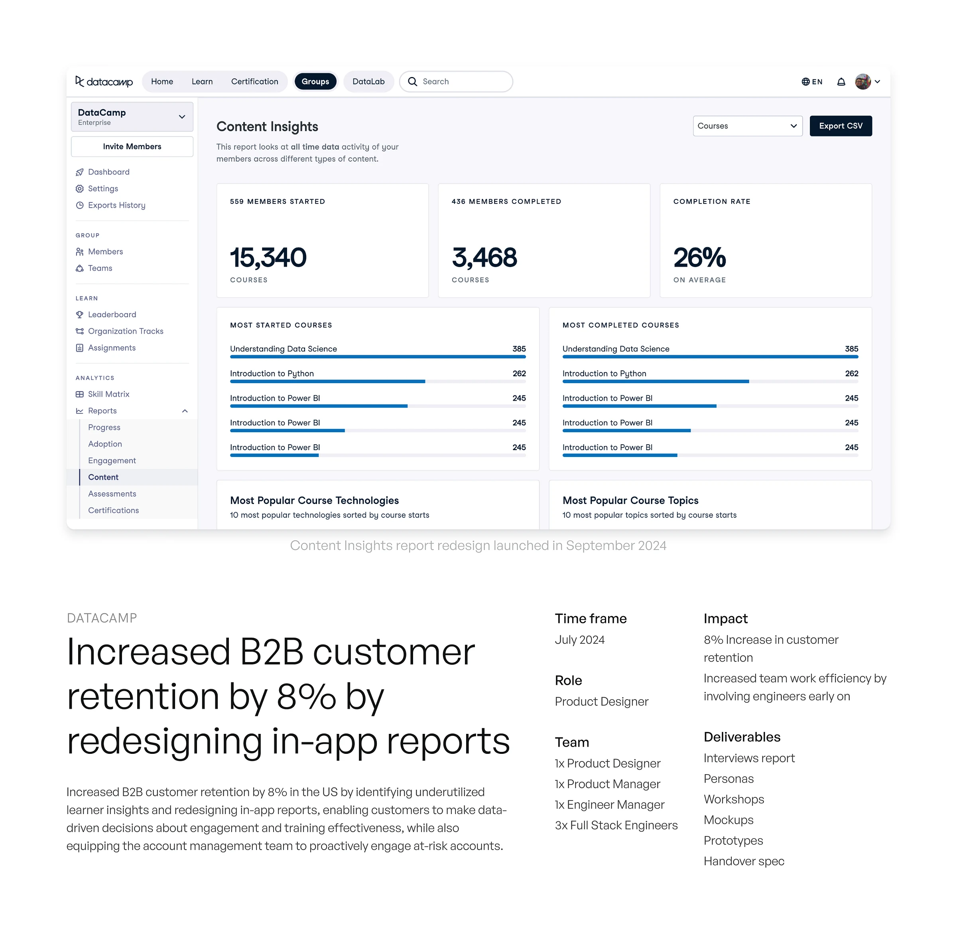Click the datacamp logo
This screenshot has height=939, width=957.
point(104,82)
